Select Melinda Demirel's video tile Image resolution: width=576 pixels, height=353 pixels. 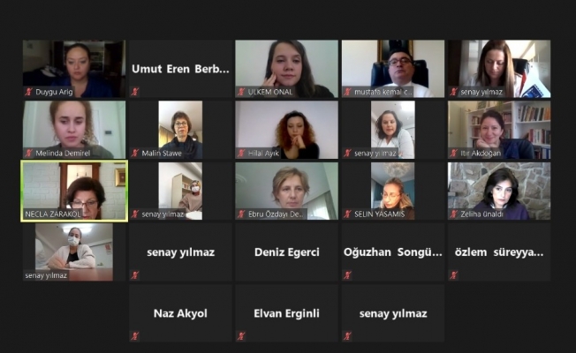[x=74, y=130]
